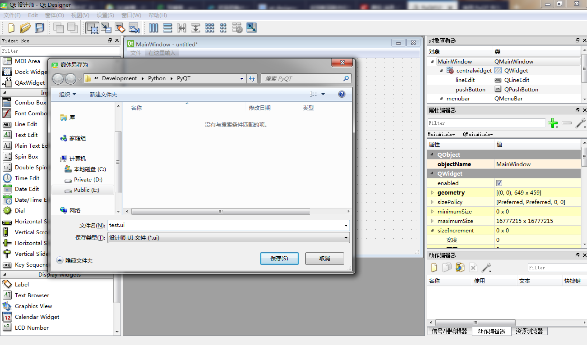Apply the Lay Out in Grid icon

pyautogui.click(x=210, y=28)
